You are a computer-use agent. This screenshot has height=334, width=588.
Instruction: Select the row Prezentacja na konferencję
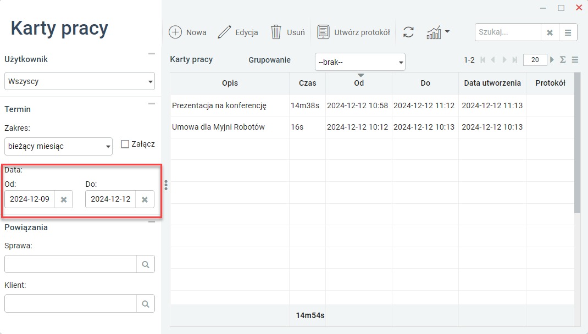(x=373, y=105)
